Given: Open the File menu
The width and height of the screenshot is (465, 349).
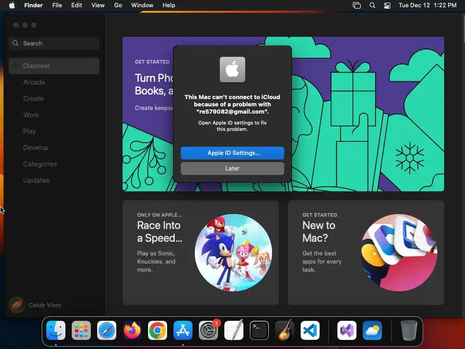Looking at the screenshot, I should (57, 5).
